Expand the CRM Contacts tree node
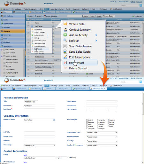144x164 pixels. coord(2,50)
